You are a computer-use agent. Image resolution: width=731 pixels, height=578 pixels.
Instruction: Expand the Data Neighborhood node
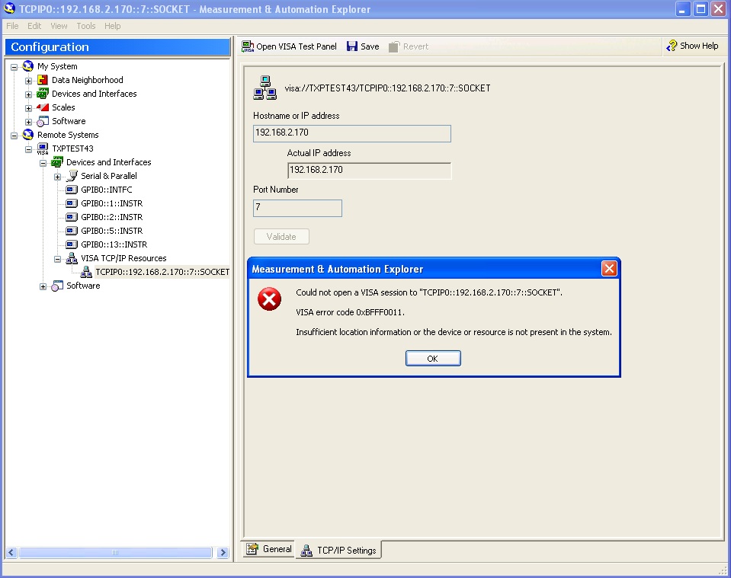(x=28, y=81)
